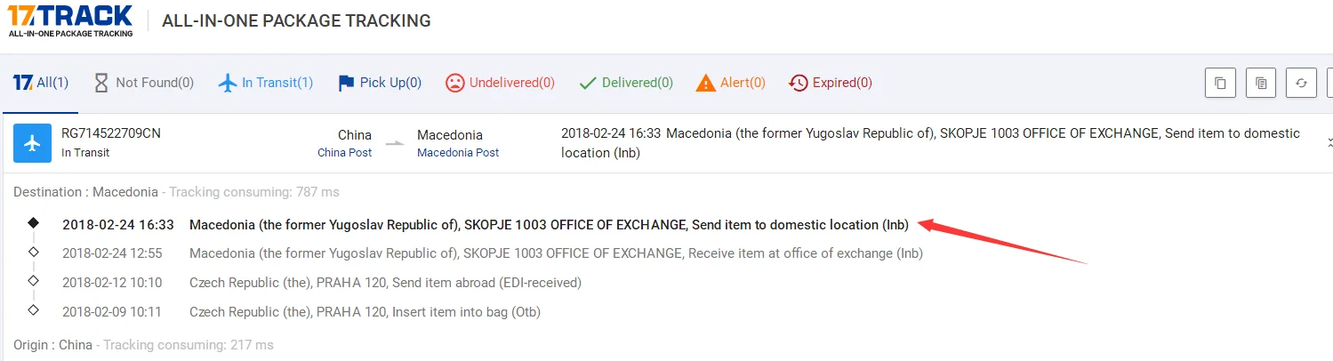
Task: Open the Not Found(0) tab
Action: click(x=143, y=83)
